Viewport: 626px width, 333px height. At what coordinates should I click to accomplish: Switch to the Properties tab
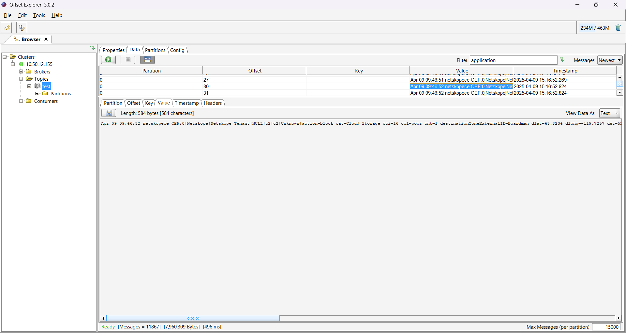tap(113, 50)
